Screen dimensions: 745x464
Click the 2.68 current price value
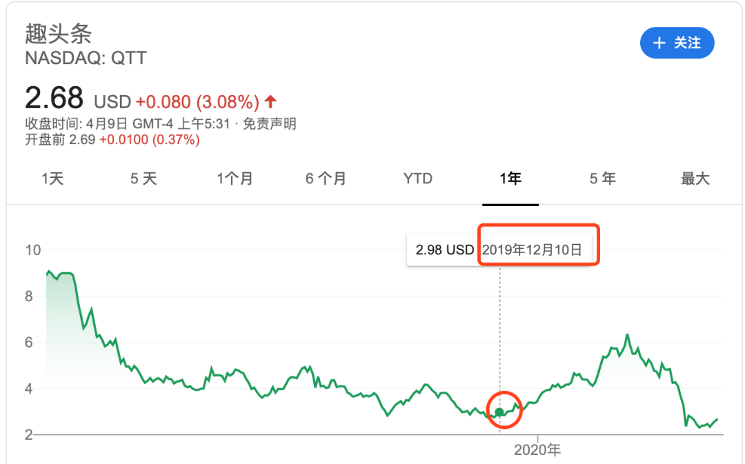54,98
